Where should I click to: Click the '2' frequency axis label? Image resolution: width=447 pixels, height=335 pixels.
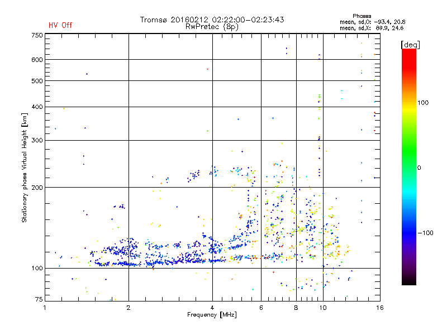(129, 308)
